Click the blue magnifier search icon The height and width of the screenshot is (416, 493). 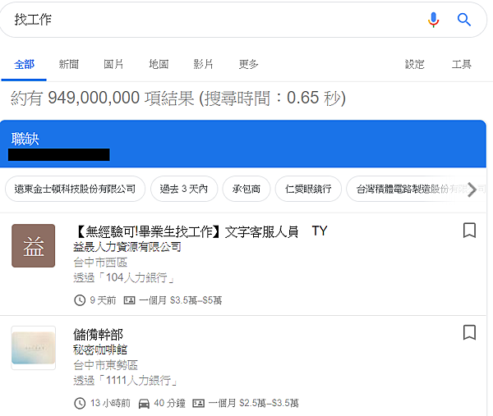[x=463, y=20]
